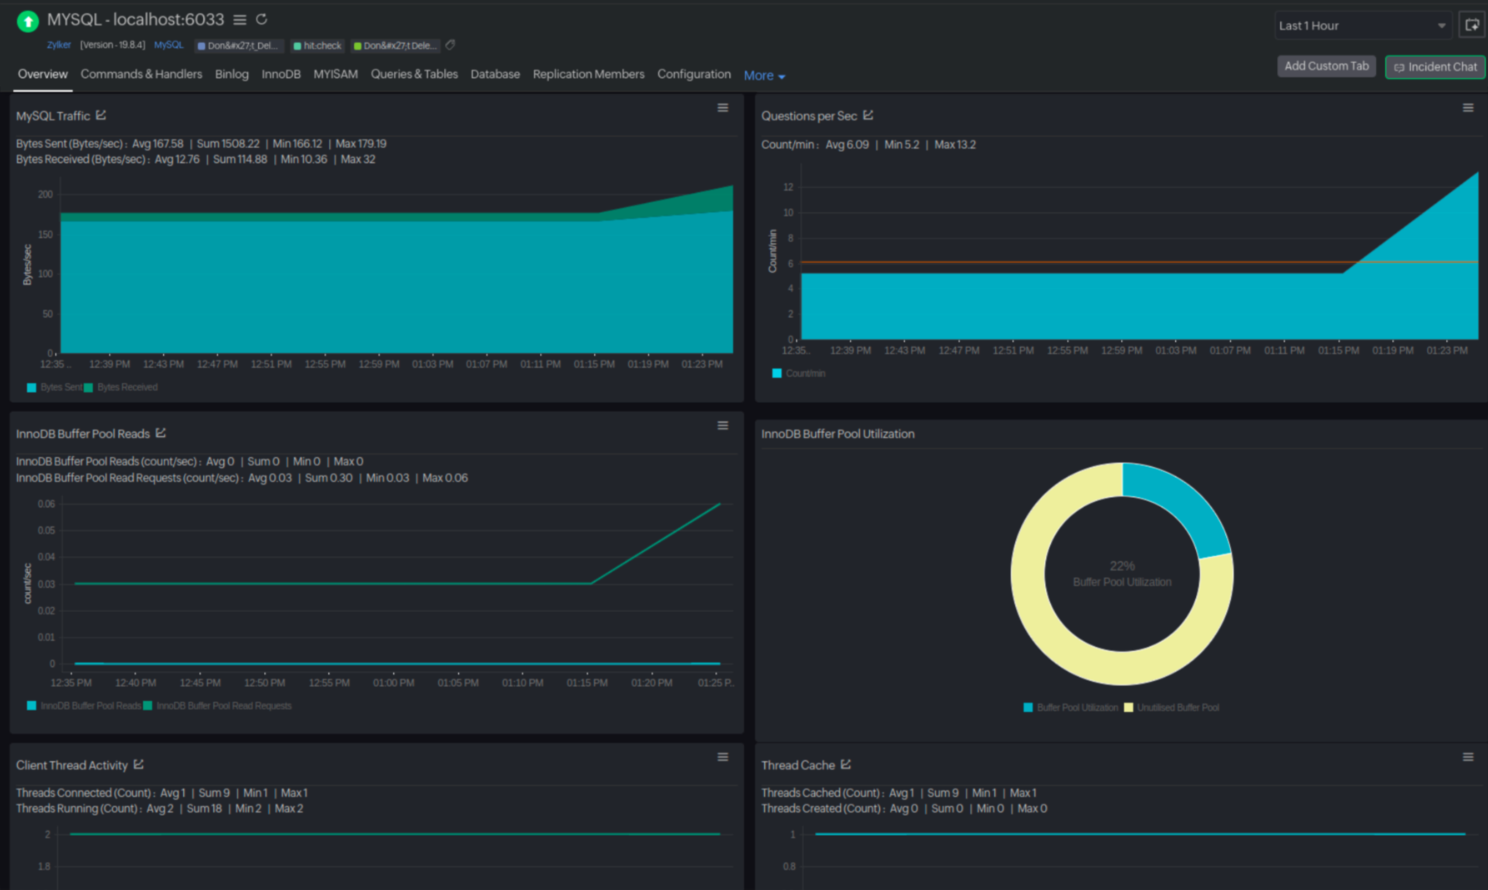Click the add tag icon
Screen dimensions: 1488x890
coord(450,45)
